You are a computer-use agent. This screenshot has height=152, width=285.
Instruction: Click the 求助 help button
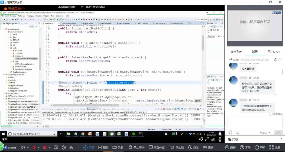pos(245,148)
